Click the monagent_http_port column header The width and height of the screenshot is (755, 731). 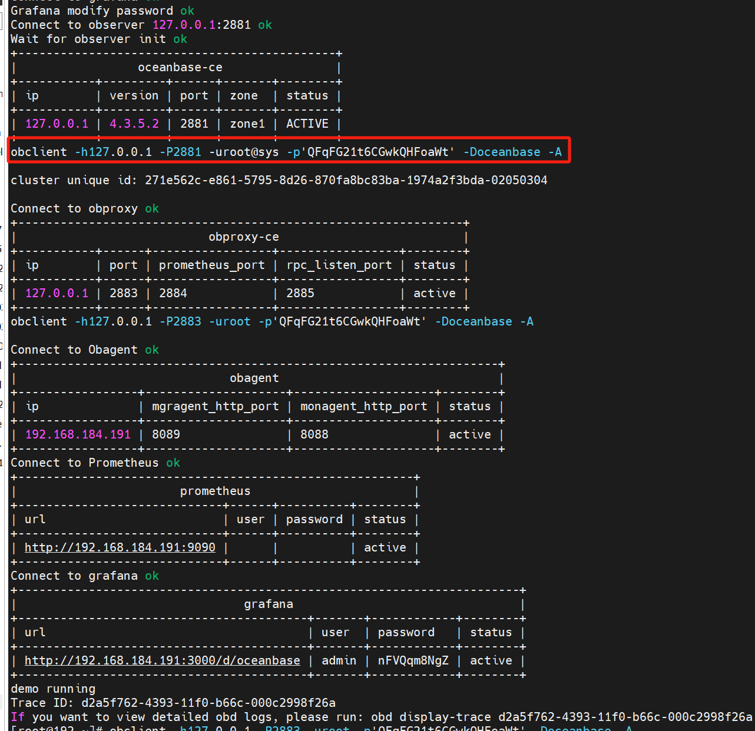364,406
